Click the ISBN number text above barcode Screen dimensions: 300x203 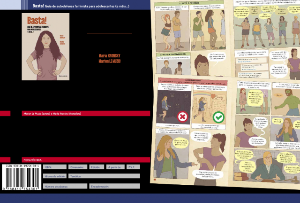click(x=22, y=166)
